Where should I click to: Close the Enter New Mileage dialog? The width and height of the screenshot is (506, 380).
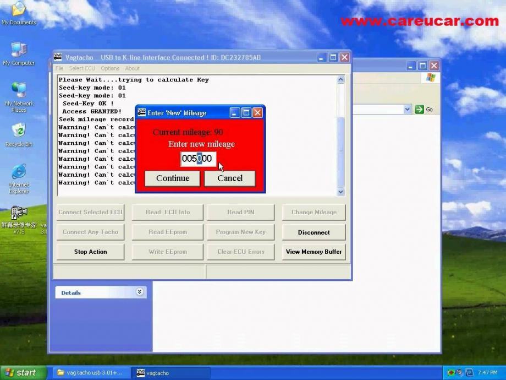(x=257, y=112)
